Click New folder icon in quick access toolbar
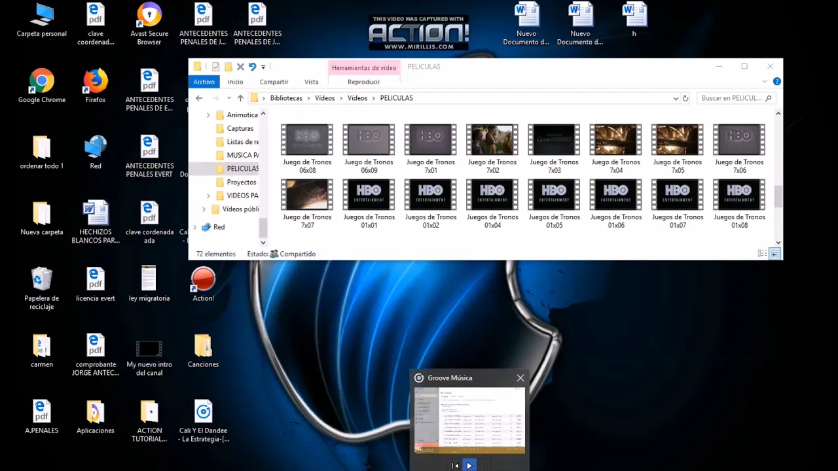The width and height of the screenshot is (838, 471). pyautogui.click(x=228, y=67)
